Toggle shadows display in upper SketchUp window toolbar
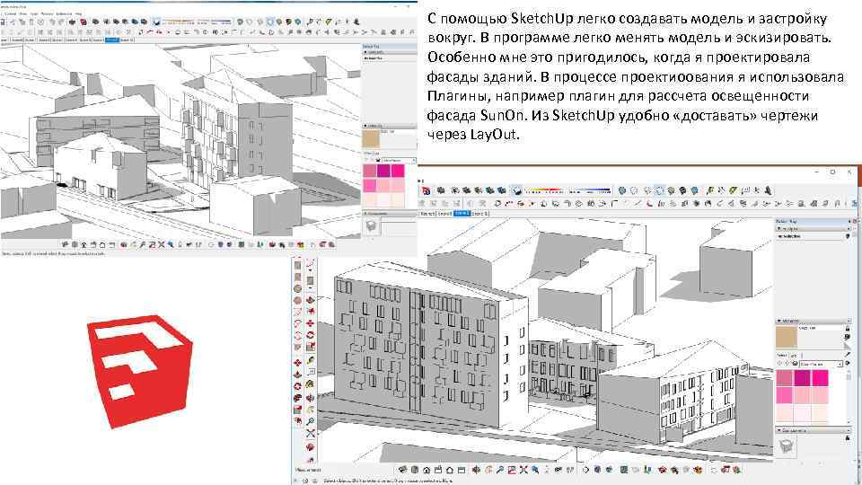 (x=156, y=22)
